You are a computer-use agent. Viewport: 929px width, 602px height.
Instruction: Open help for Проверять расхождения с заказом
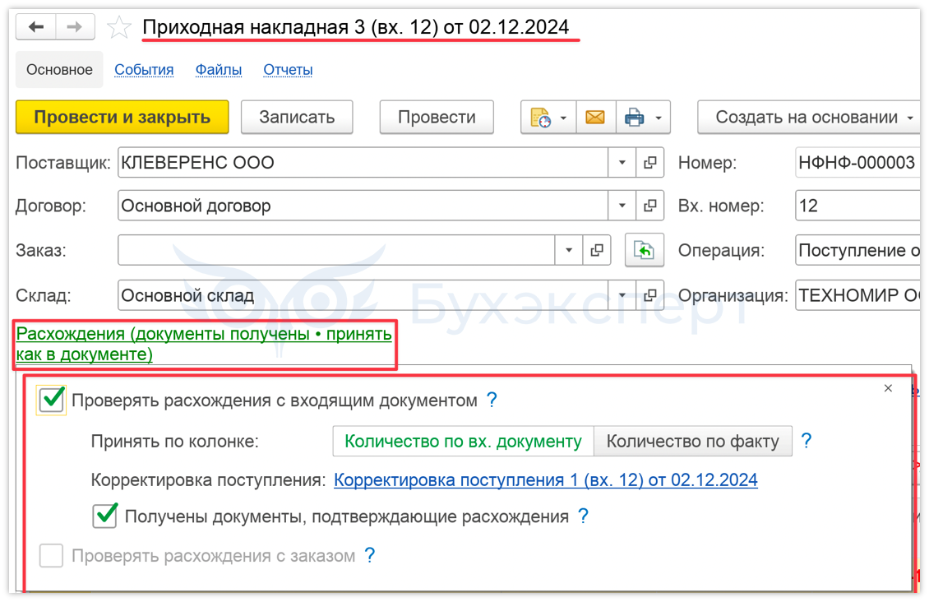(x=370, y=555)
